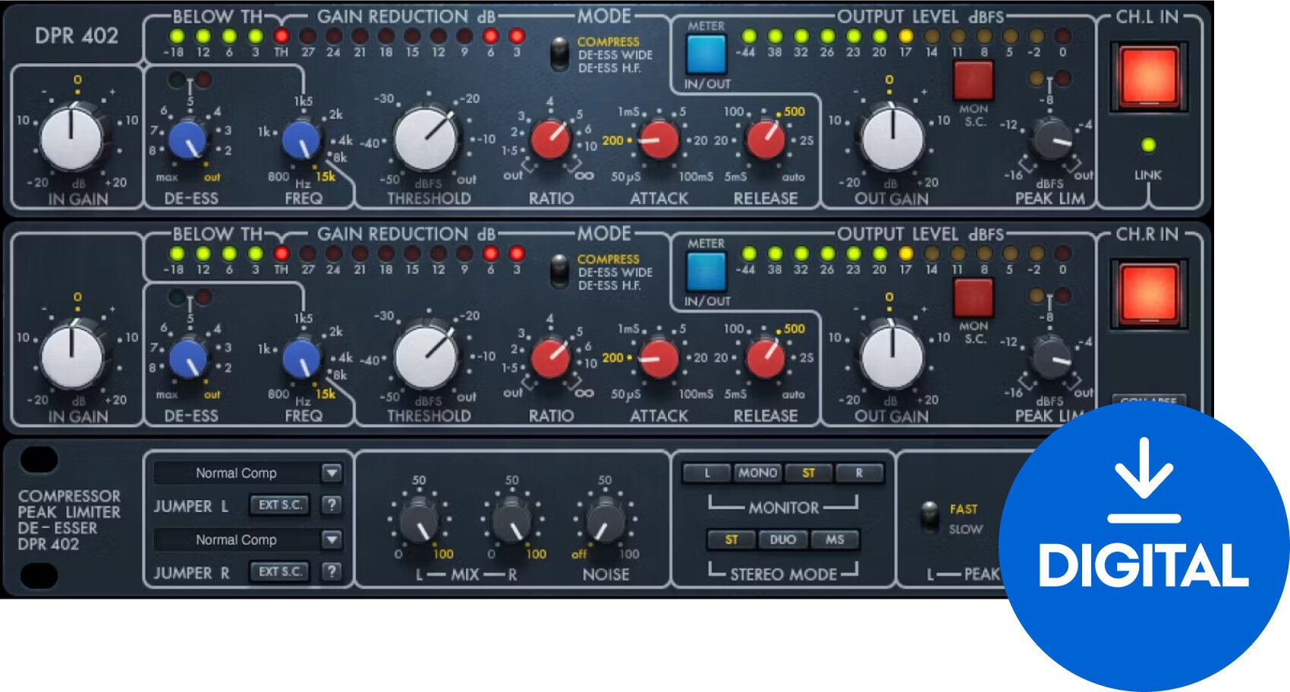Toggle the LINK indicator light

click(x=1148, y=144)
